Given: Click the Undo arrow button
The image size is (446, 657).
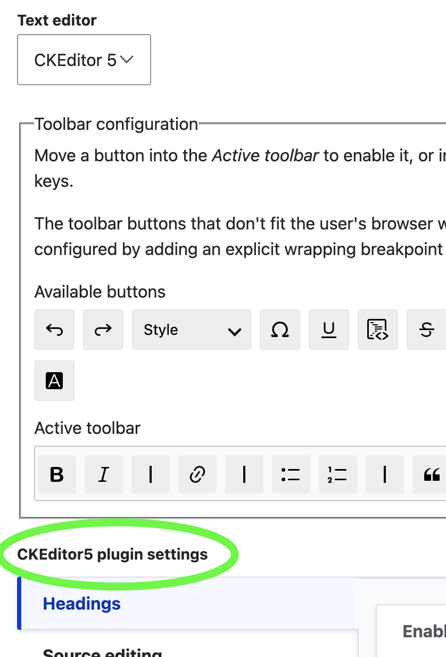Looking at the screenshot, I should tap(54, 330).
